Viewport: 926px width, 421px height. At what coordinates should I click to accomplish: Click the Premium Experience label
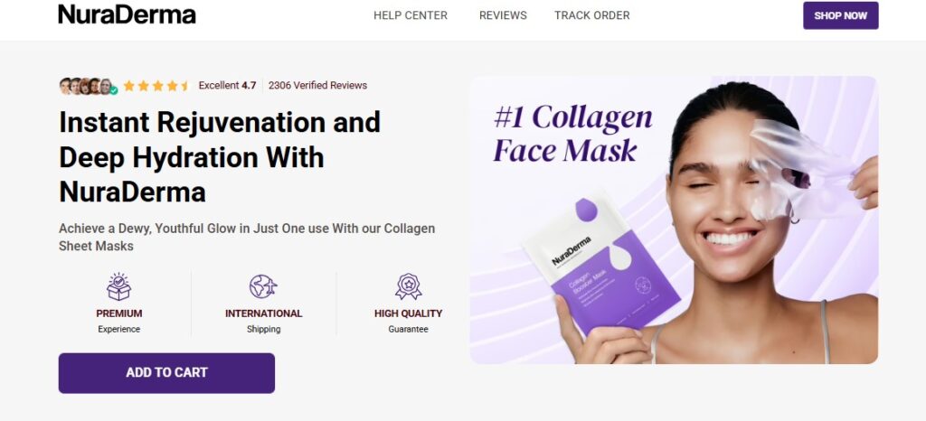click(x=119, y=321)
